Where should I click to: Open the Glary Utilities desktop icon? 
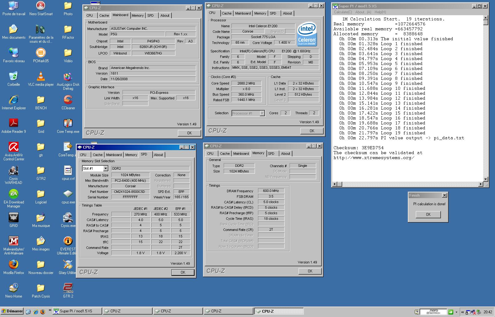67,267
